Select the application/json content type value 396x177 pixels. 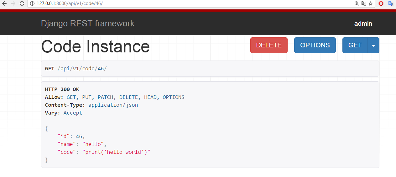(113, 105)
